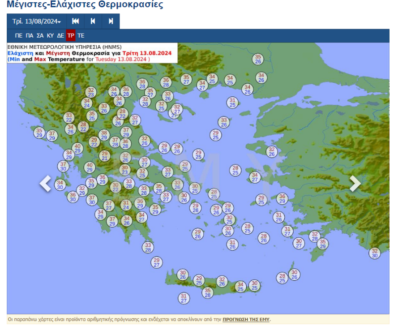Click the 32/30 temperature marker at far right
This screenshot has width=394, height=326.
pos(375,253)
